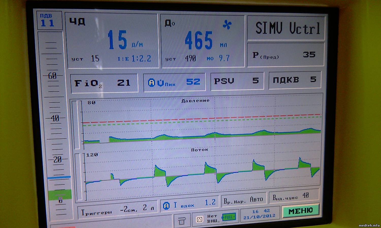Viewport: 381px width, 228px height.
Task: Select the PSV 5 pressure support setting
Action: [237, 81]
